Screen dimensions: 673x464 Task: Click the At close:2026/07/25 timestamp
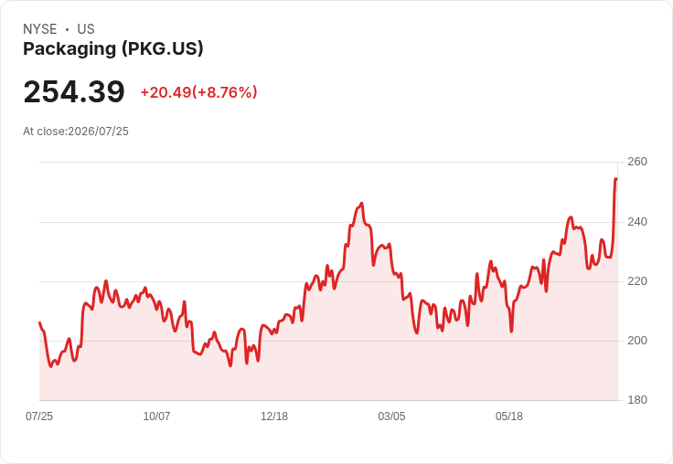tap(76, 132)
